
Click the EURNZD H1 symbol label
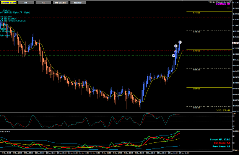pyautogui.click(x=223, y=4)
